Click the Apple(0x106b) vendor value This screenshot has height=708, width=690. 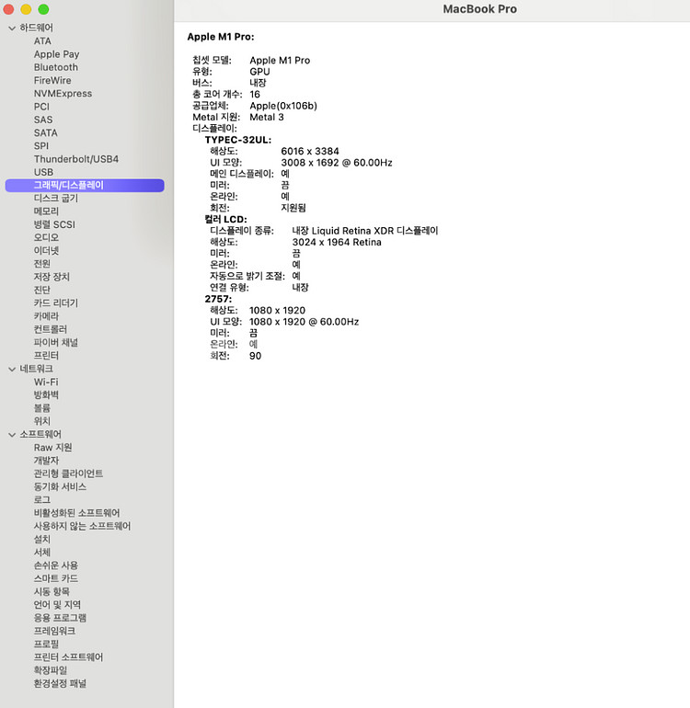[x=283, y=106]
